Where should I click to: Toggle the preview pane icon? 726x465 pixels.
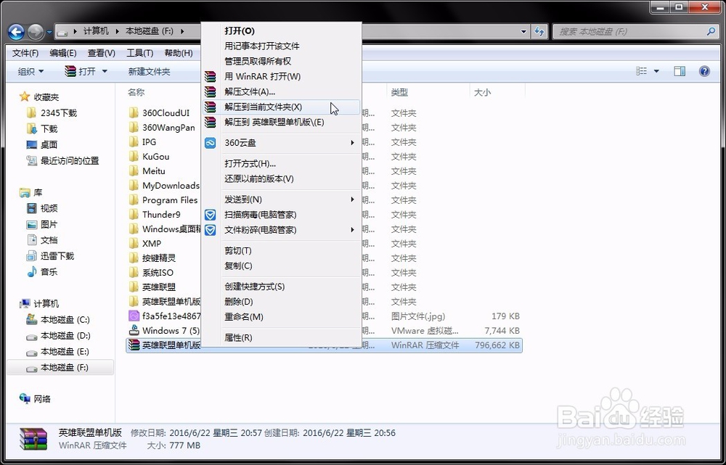point(680,71)
